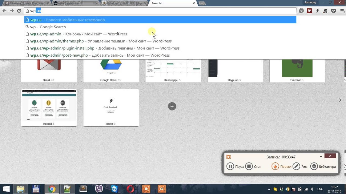Open the Google Drive speed dial tile

click(111, 71)
